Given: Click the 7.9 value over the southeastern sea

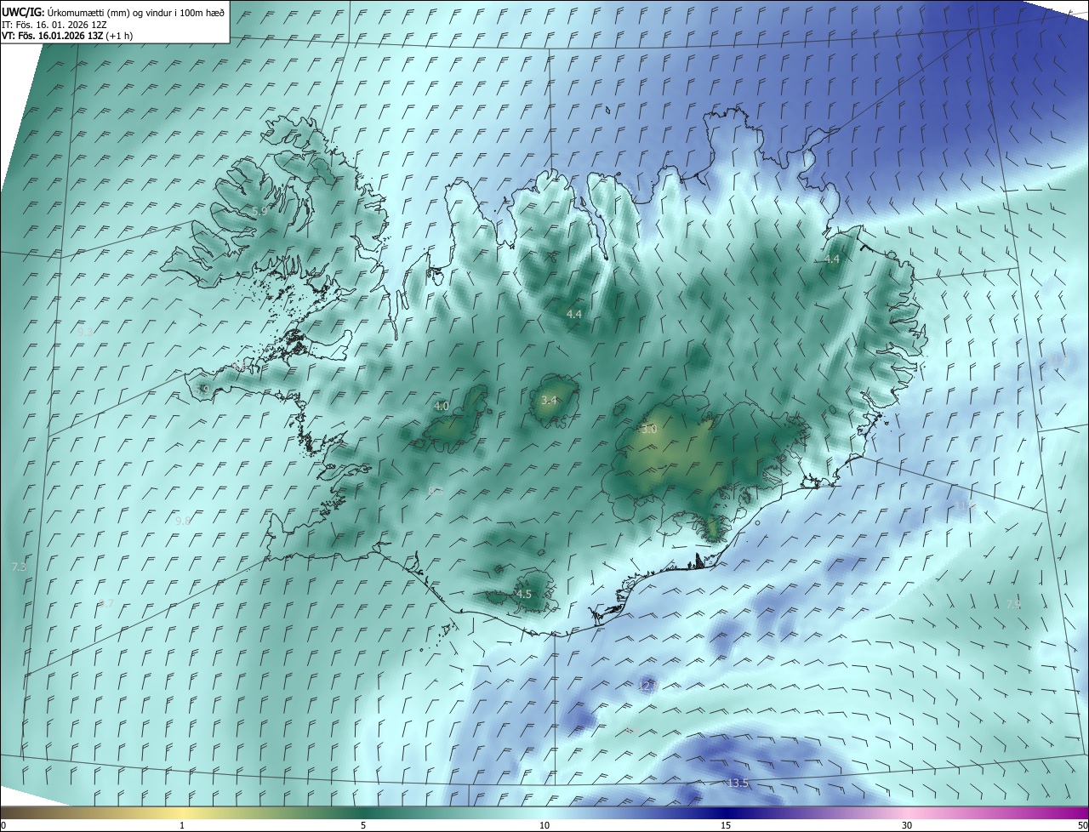Looking at the screenshot, I should pos(1013,604).
